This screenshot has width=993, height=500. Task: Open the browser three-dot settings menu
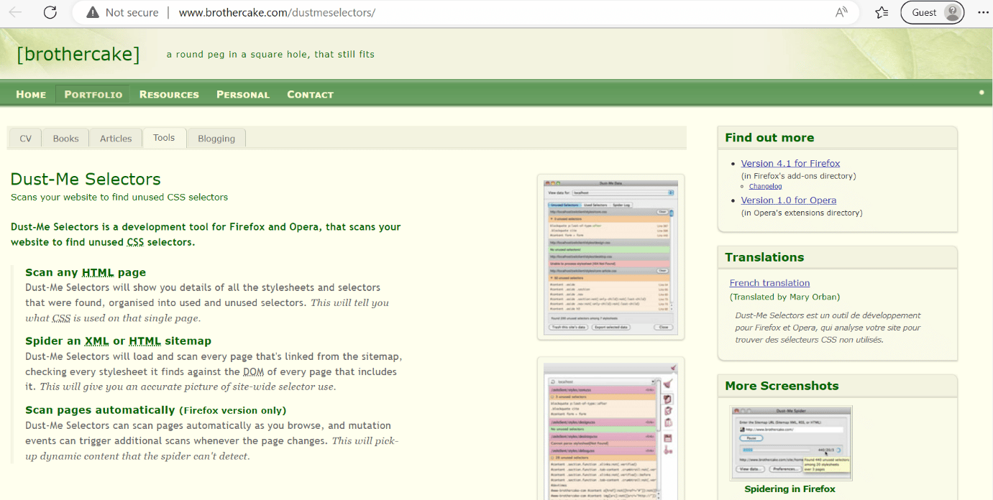pos(983,12)
